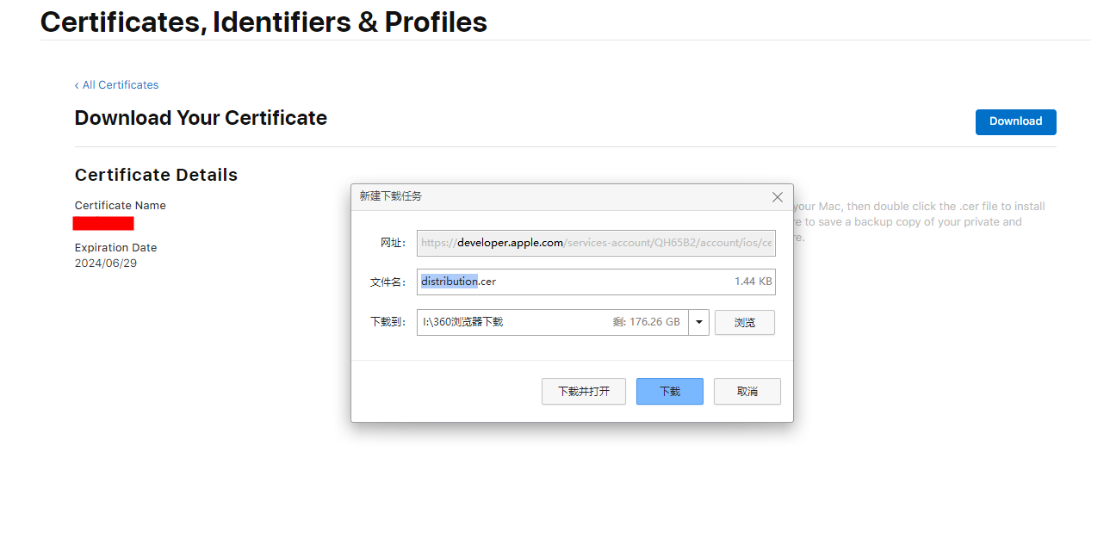Go back via All Certificates link
This screenshot has height=539, width=1116.
point(116,84)
